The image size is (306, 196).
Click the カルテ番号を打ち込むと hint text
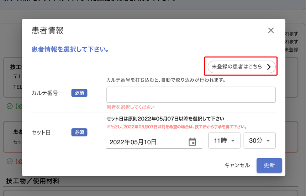(166, 80)
